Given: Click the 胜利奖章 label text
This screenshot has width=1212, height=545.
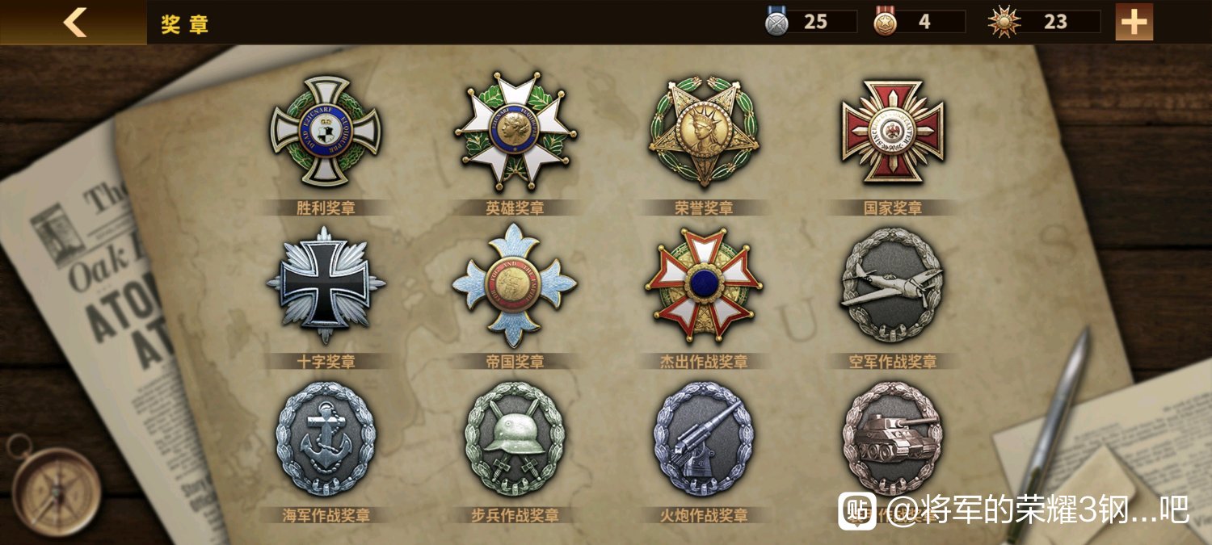Looking at the screenshot, I should pyautogui.click(x=326, y=208).
